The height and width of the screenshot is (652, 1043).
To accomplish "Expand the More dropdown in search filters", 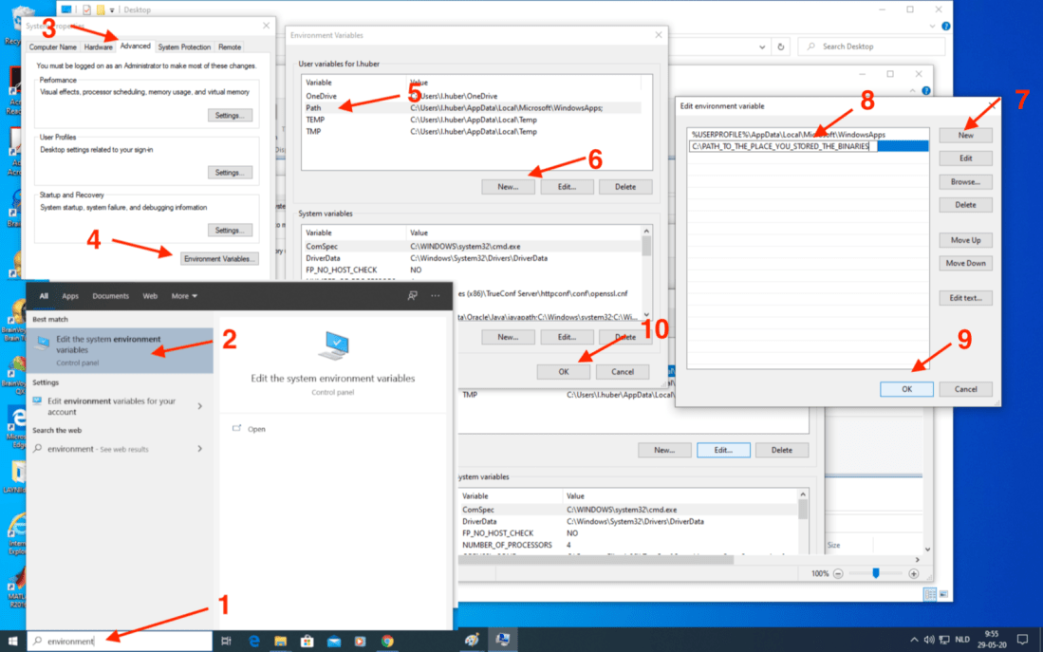I will coord(184,296).
